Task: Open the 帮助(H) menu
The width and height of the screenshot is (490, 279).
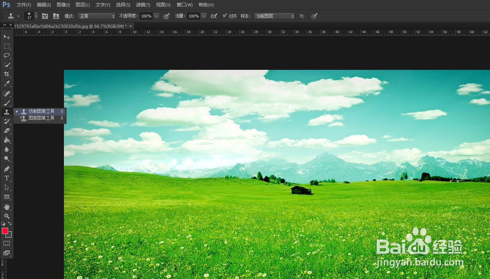Action: tap(206, 5)
